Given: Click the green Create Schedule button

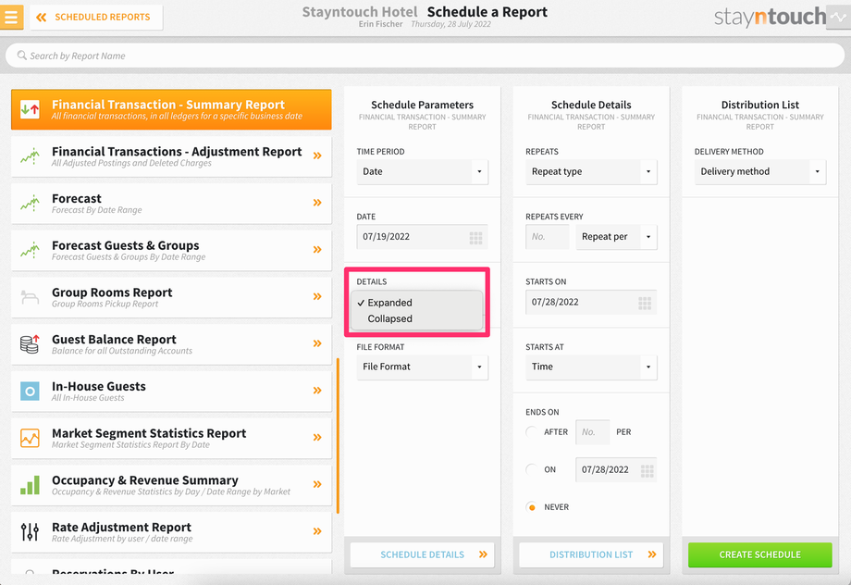Looking at the screenshot, I should [759, 554].
